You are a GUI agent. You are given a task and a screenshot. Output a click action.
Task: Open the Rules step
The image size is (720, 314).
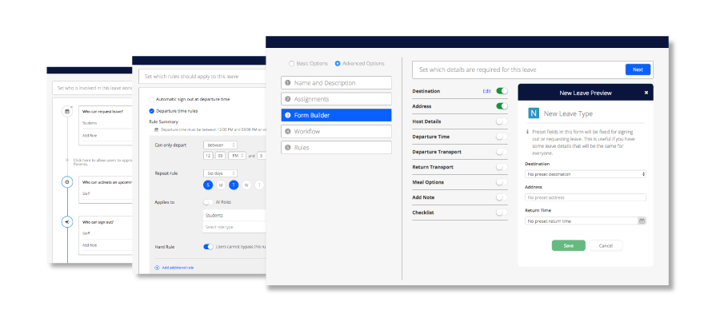[336, 148]
